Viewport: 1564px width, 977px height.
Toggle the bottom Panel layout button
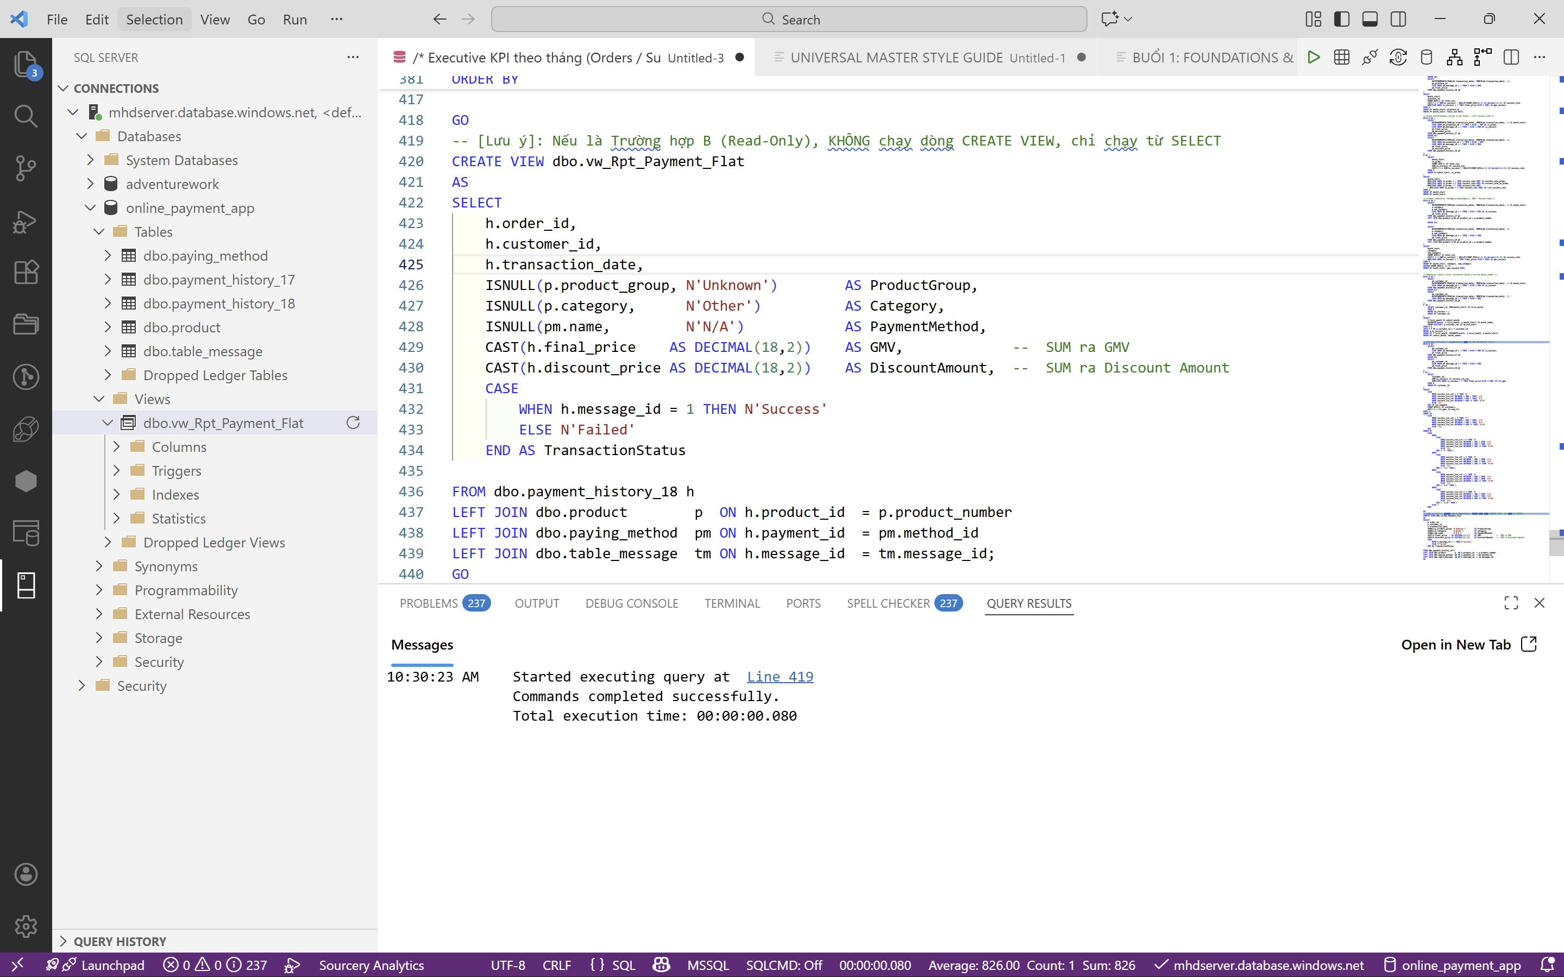(1370, 20)
